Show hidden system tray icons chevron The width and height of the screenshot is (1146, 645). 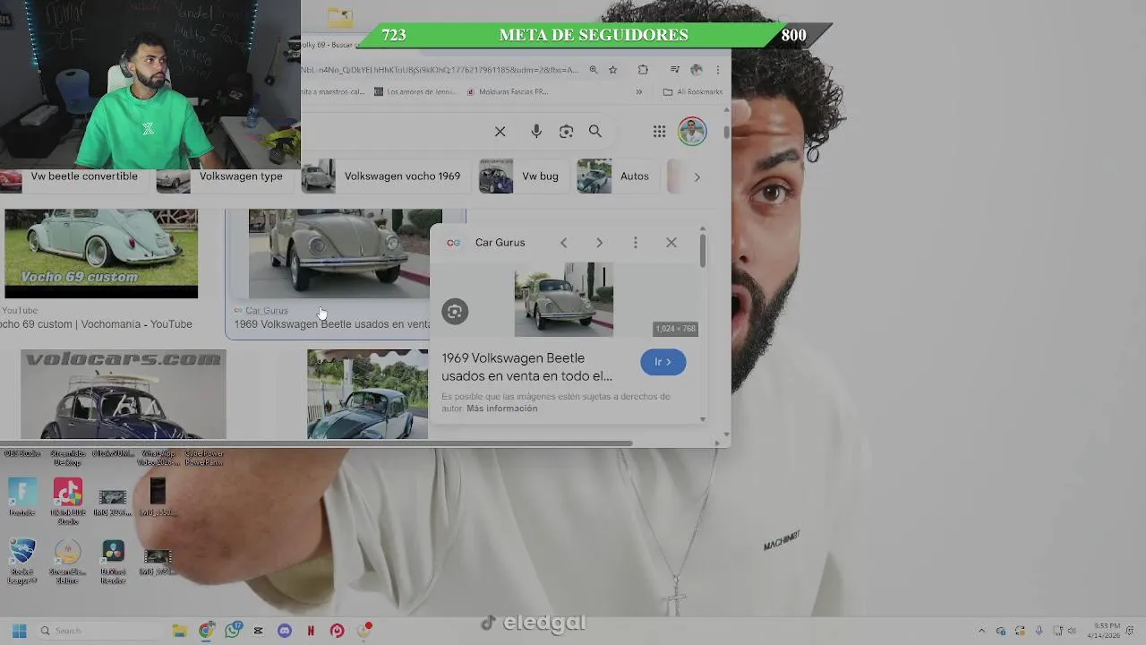981,631
